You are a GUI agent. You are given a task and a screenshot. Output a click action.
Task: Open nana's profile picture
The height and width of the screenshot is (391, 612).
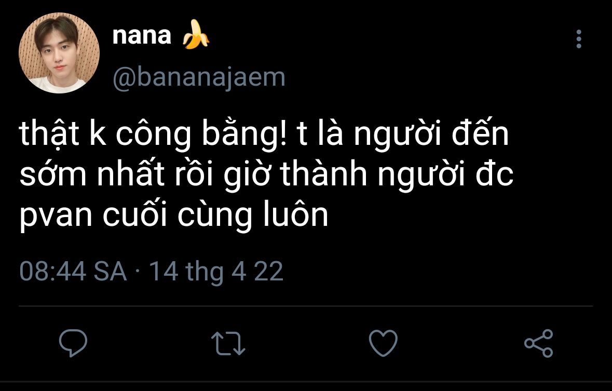pyautogui.click(x=59, y=54)
